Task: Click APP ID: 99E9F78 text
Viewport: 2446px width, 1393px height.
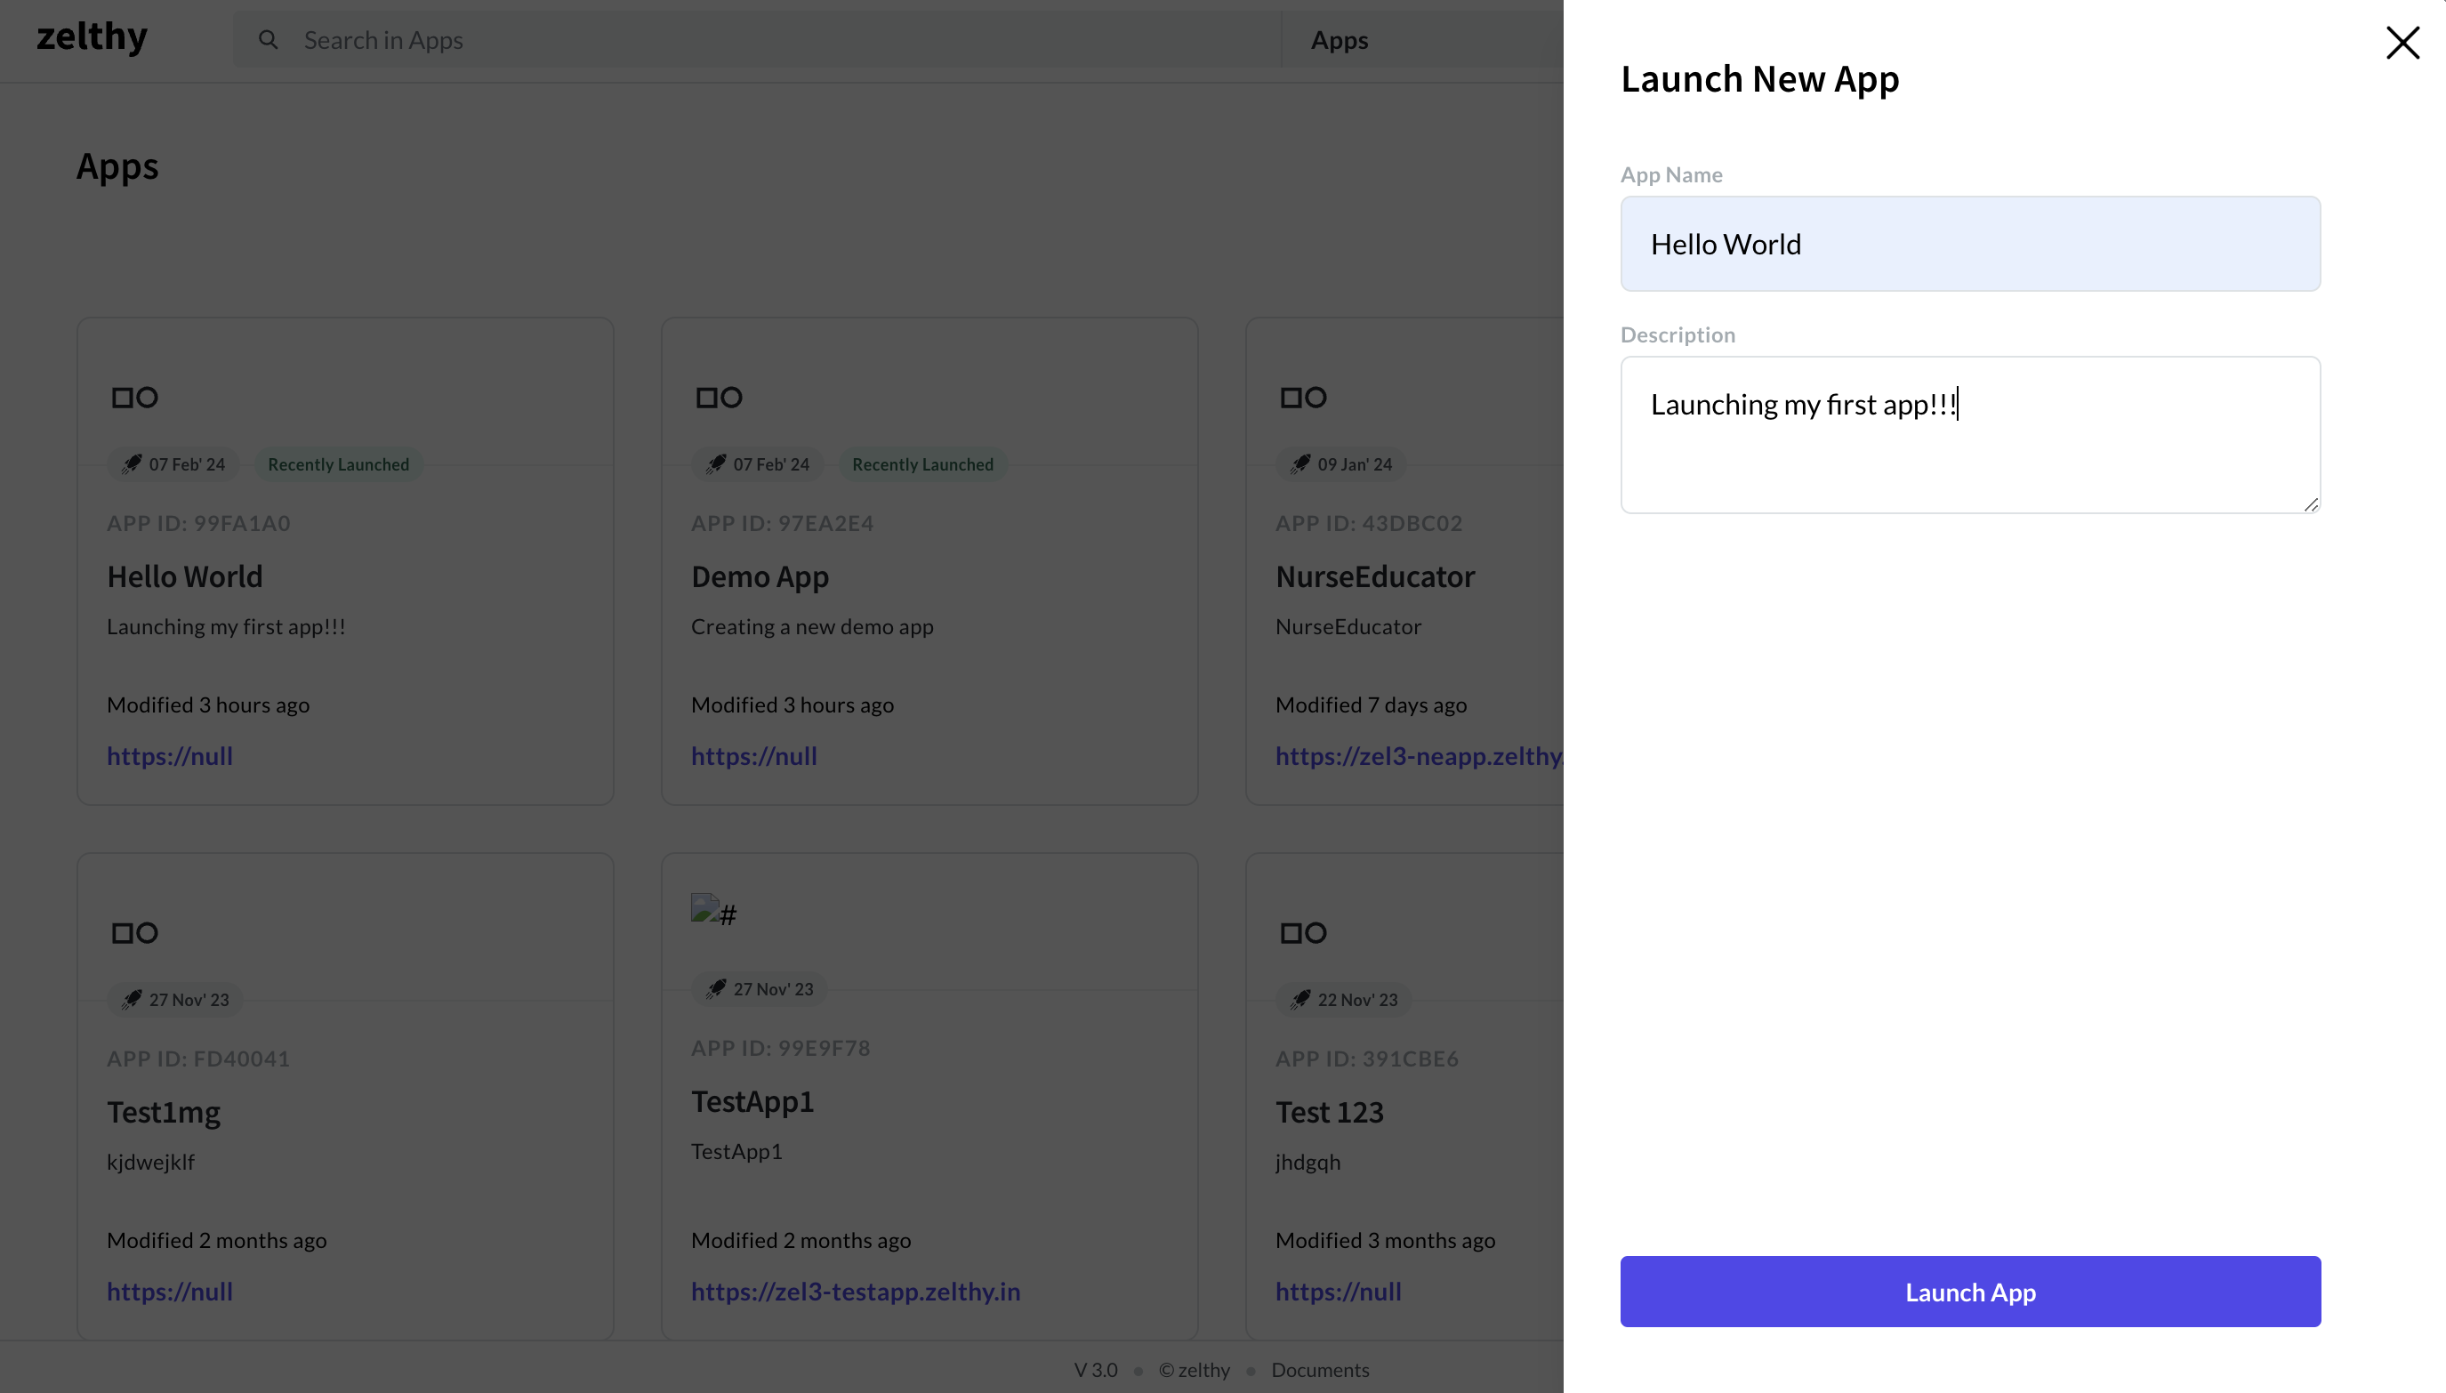Action: pos(781,1049)
